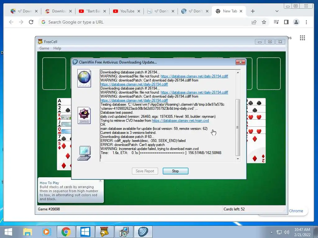This screenshot has width=318, height=238.
Task: Open Chrome media controls icon
Action: pos(276,22)
